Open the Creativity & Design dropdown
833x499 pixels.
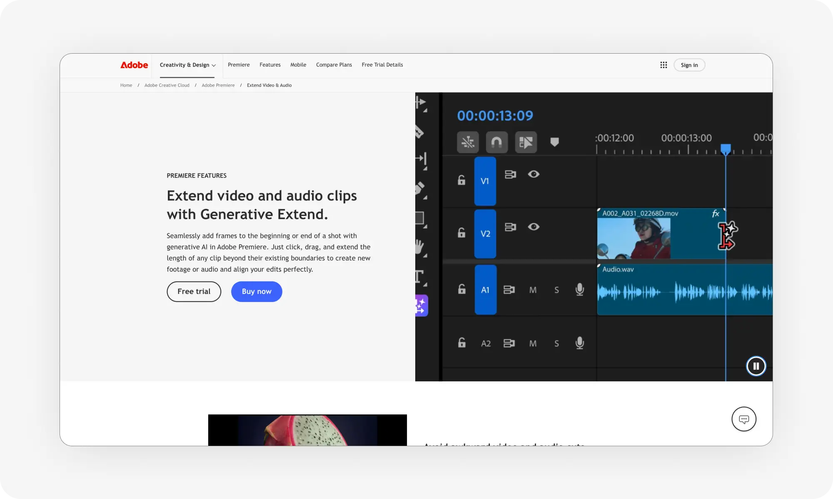pos(188,65)
